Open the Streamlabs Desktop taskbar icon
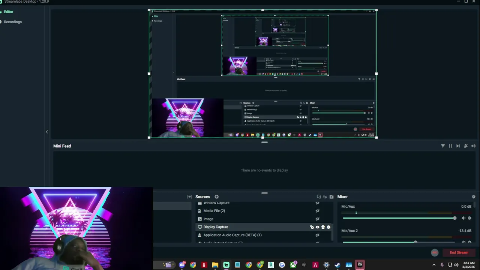 226,265
